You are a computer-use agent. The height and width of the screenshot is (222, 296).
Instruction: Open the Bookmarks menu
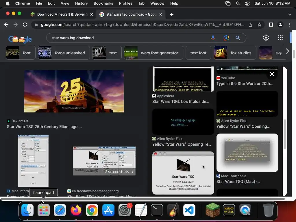click(x=103, y=3)
